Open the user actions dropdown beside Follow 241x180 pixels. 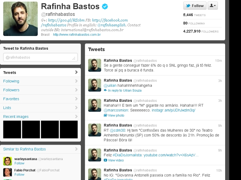coord(213,6)
